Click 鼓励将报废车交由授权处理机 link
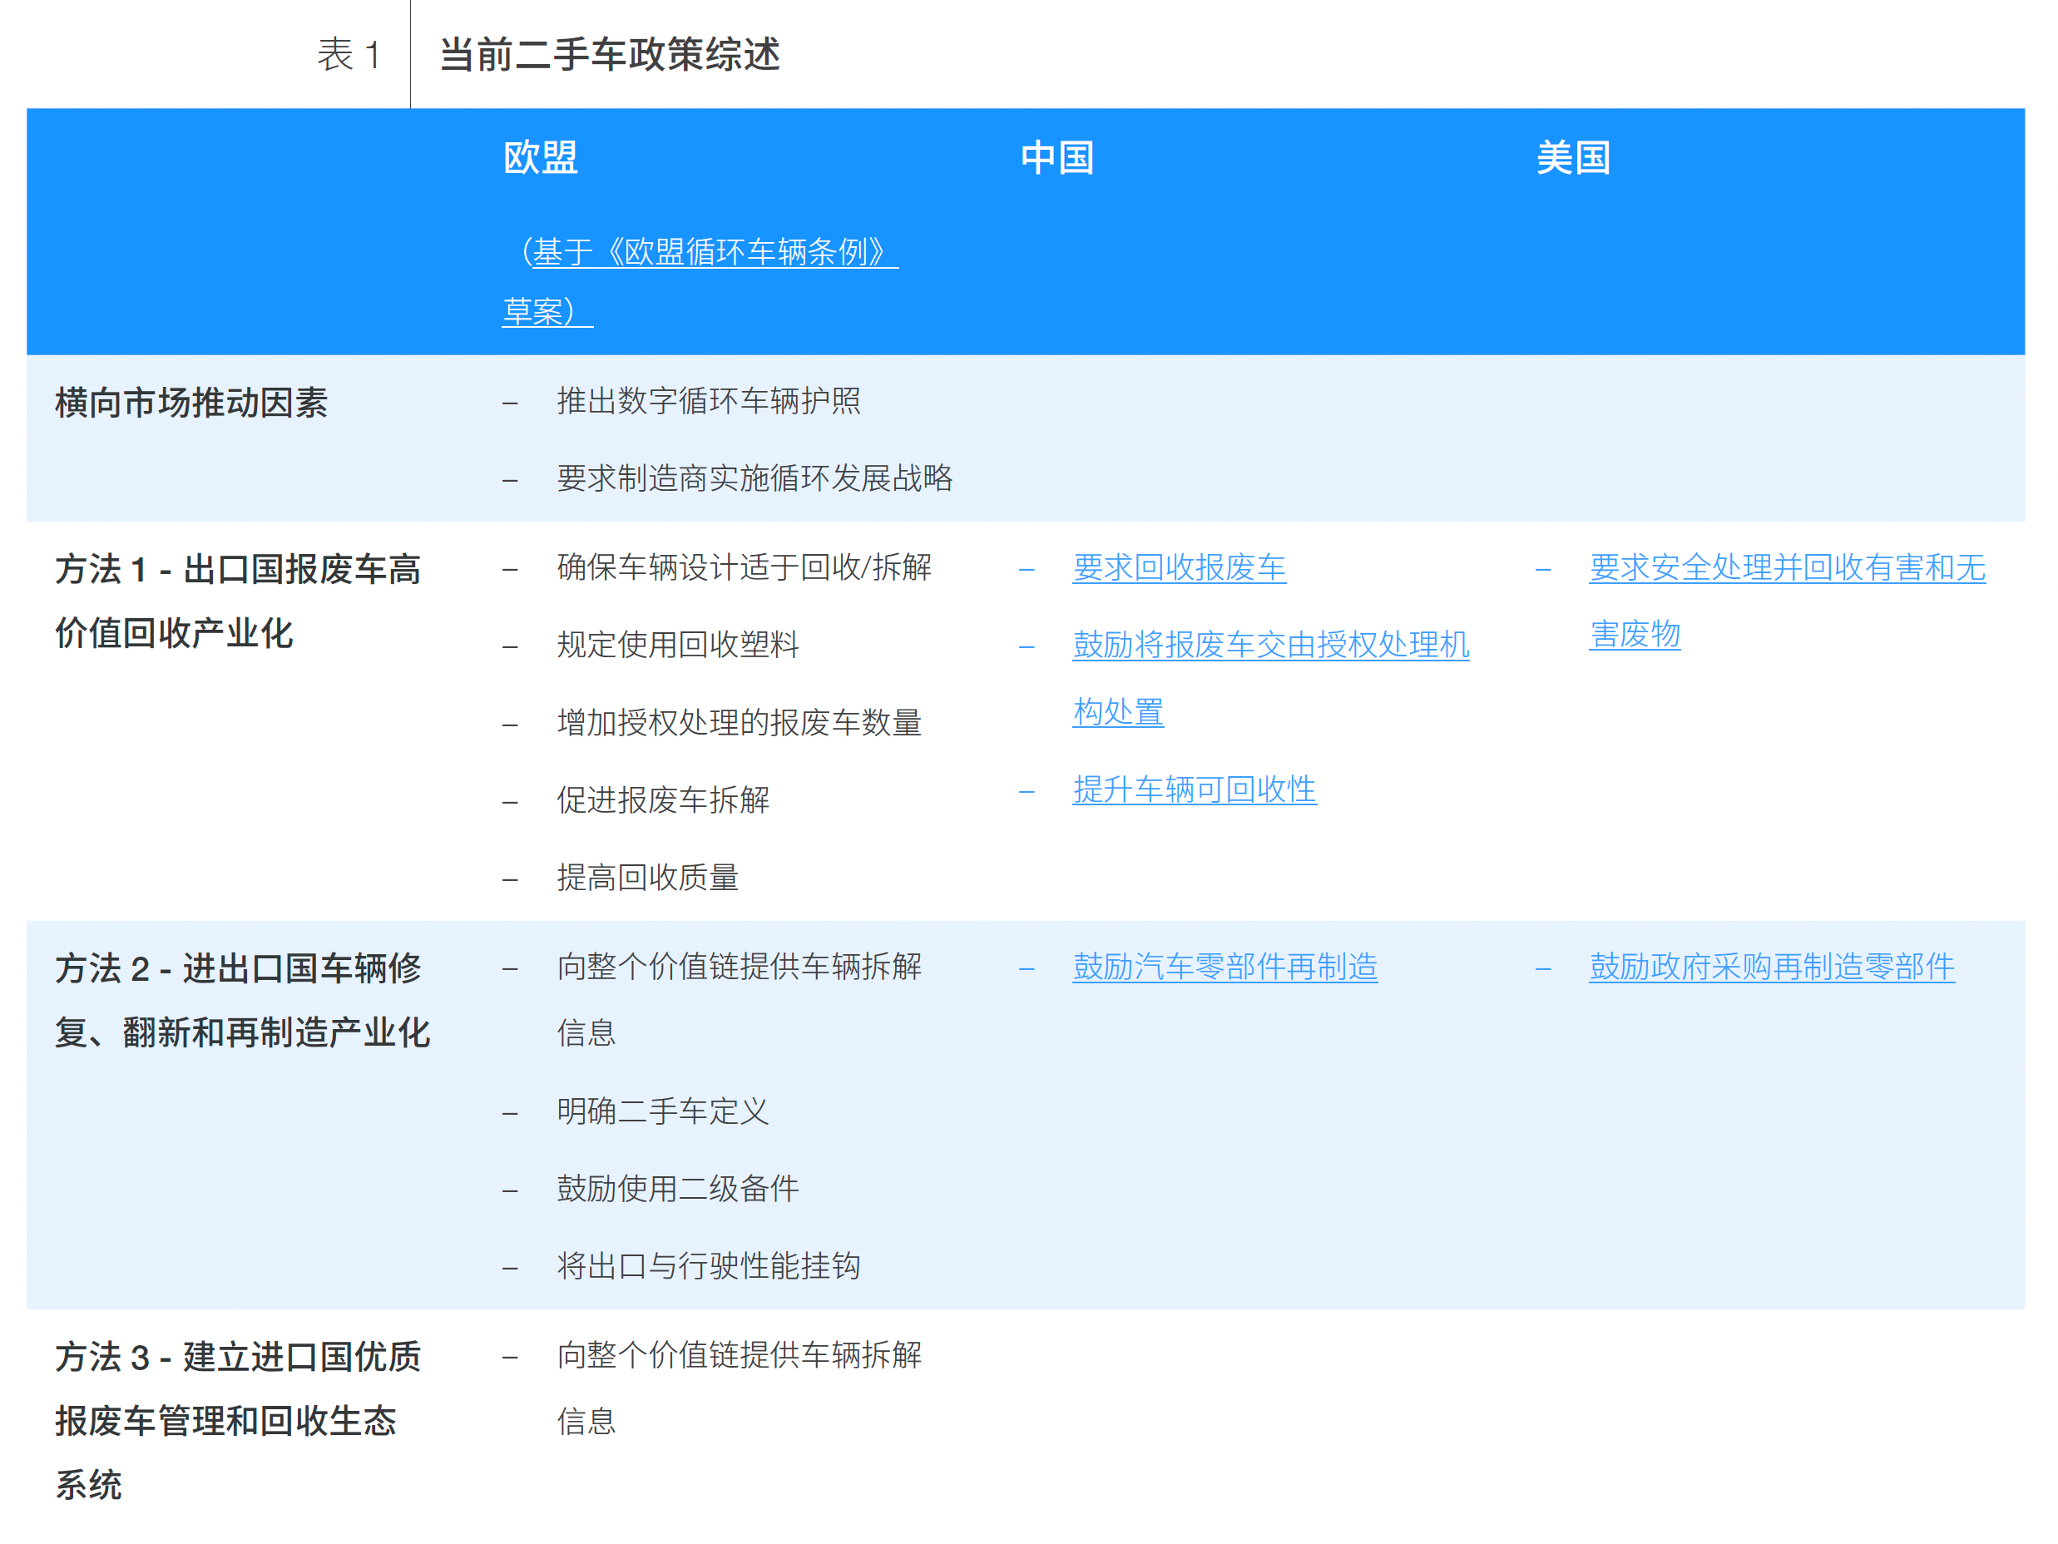Viewport: 2058px width, 1544px height. point(1270,645)
